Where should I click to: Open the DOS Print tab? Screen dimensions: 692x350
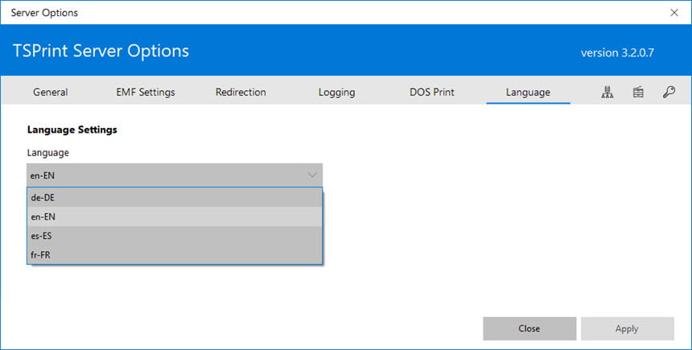coord(432,92)
